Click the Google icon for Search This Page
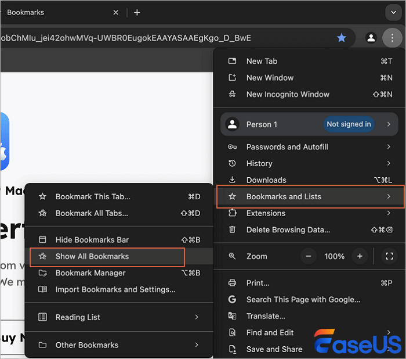This screenshot has height=359, width=406. click(x=233, y=299)
